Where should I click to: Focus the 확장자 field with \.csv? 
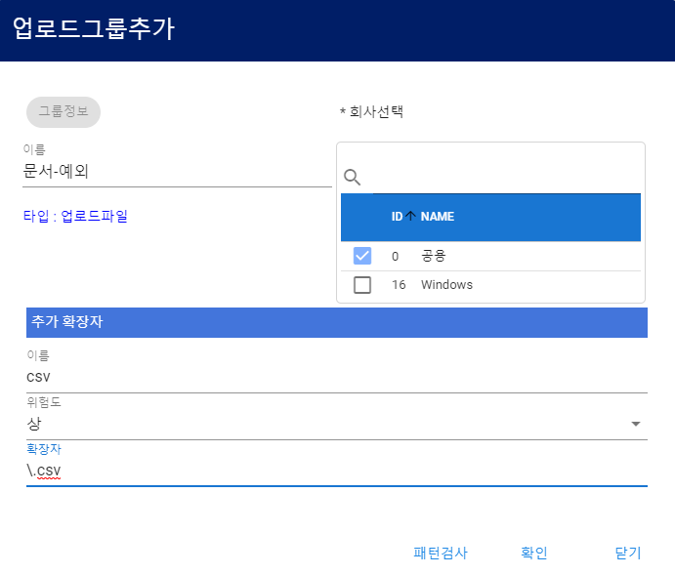(337, 471)
